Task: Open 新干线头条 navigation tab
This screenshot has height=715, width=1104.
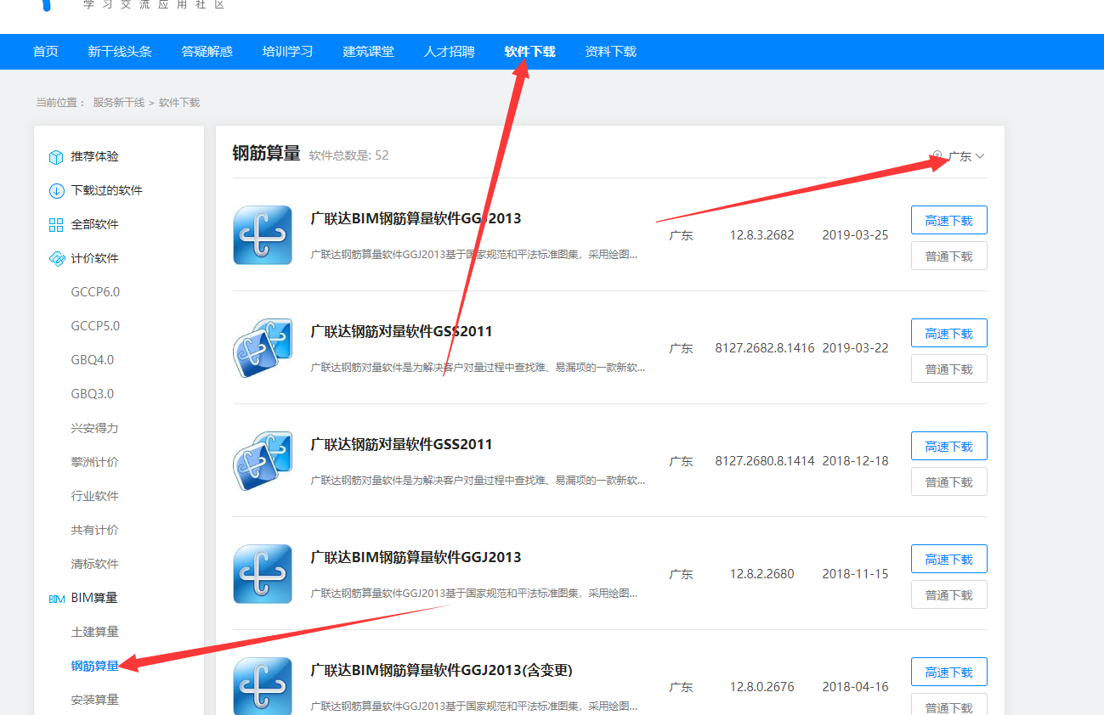Action: pyautogui.click(x=120, y=52)
